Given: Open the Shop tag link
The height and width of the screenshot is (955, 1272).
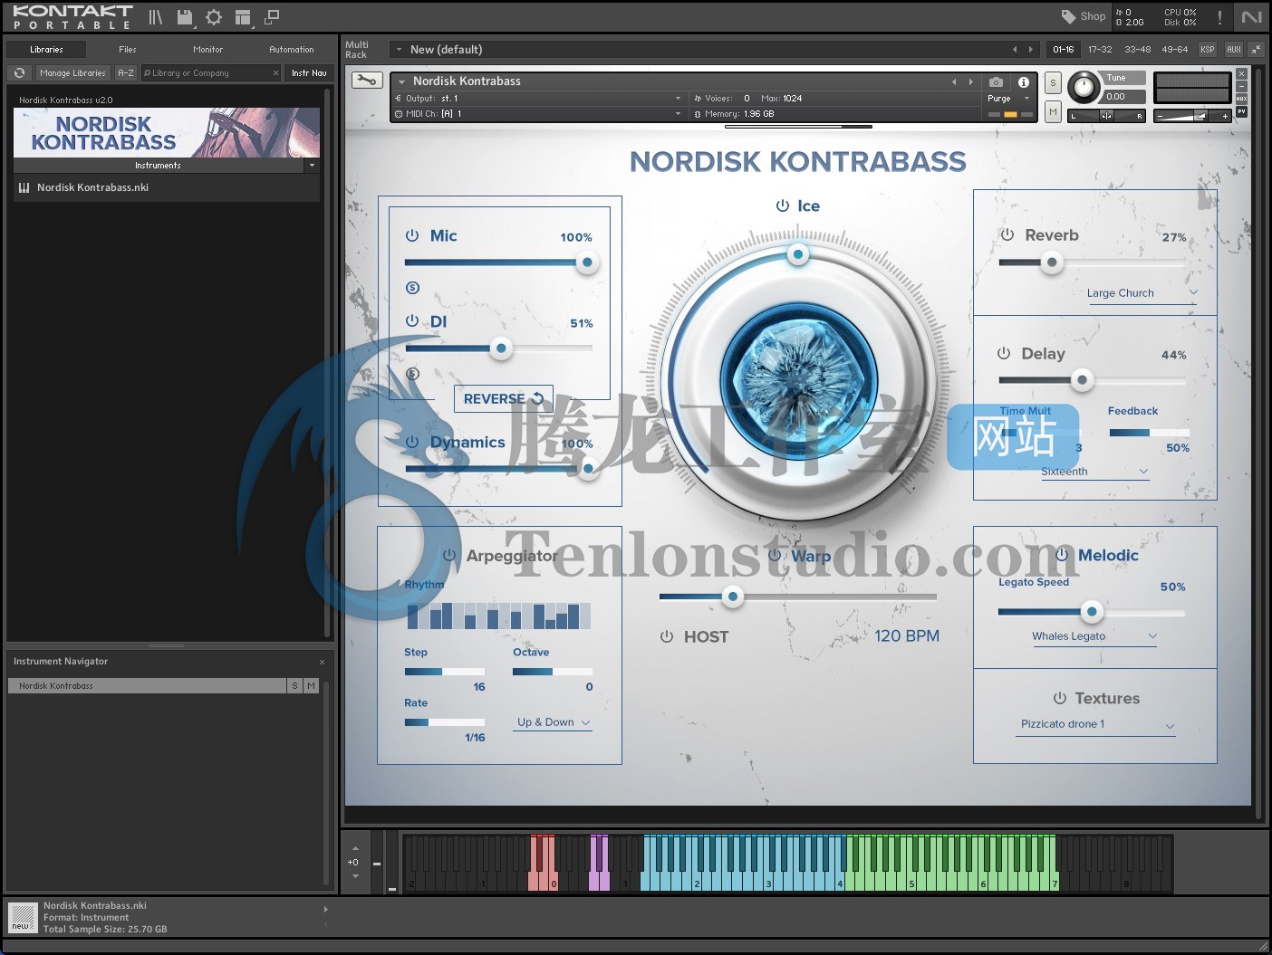Looking at the screenshot, I should (x=1084, y=16).
